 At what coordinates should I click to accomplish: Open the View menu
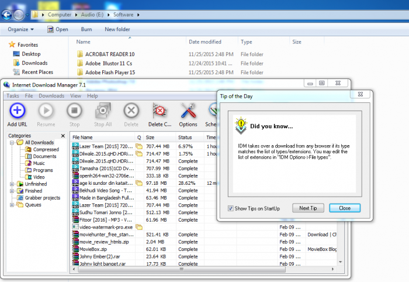coord(75,96)
